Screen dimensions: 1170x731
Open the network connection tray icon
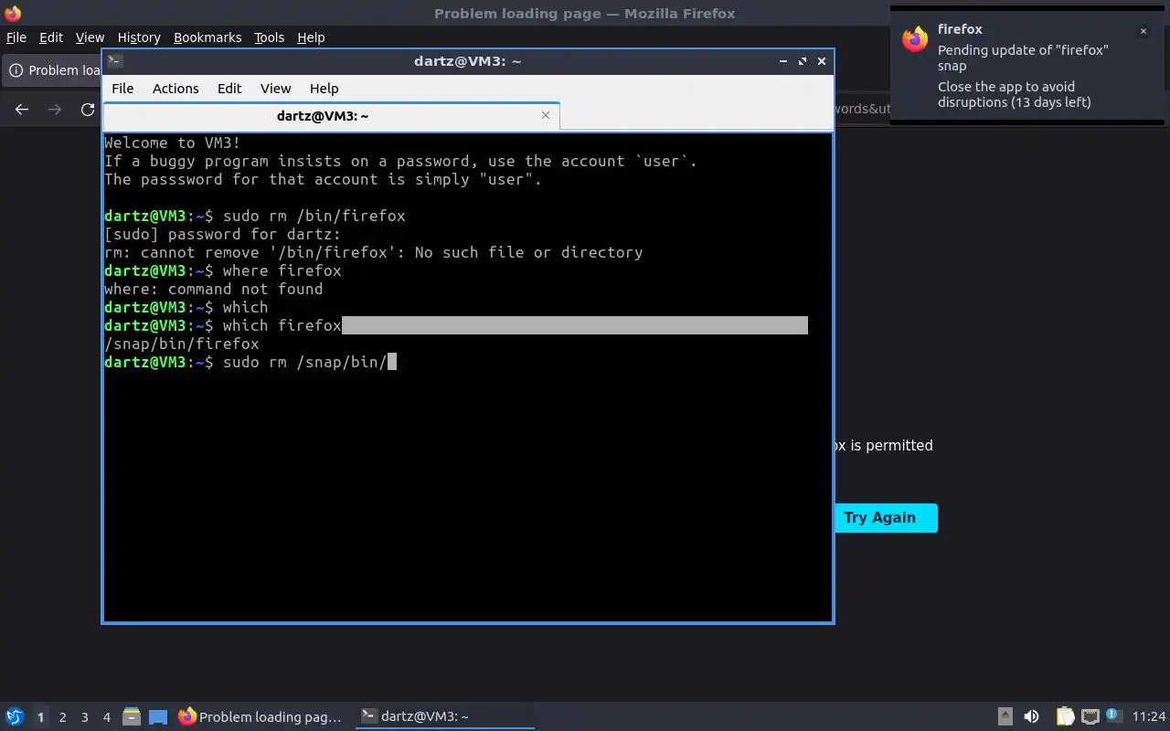(x=1090, y=716)
